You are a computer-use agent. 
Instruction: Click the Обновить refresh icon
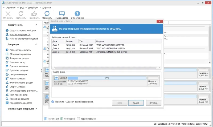(47, 14)
